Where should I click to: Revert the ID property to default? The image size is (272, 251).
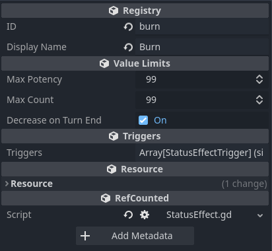(x=128, y=27)
